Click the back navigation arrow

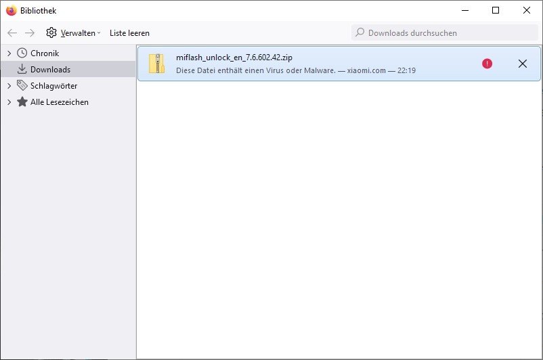[x=12, y=32]
